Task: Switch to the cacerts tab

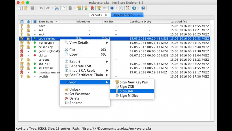Action: [x=97, y=15]
